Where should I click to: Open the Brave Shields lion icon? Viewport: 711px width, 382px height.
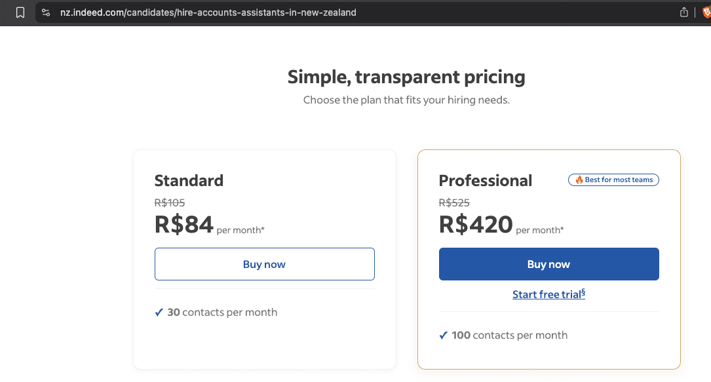[x=706, y=12]
